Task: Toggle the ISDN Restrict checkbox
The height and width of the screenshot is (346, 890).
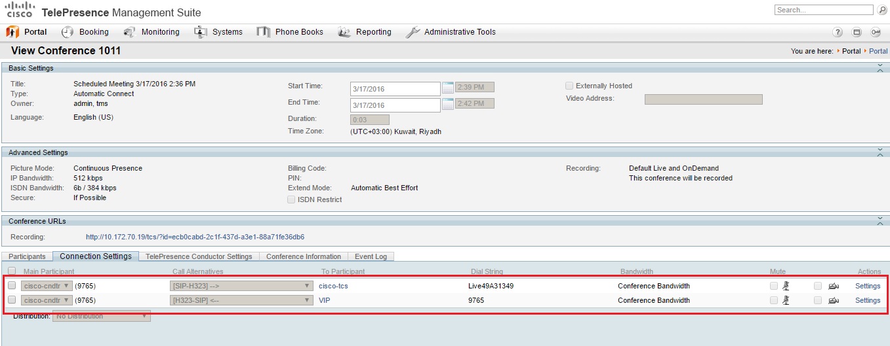Action: click(x=291, y=199)
